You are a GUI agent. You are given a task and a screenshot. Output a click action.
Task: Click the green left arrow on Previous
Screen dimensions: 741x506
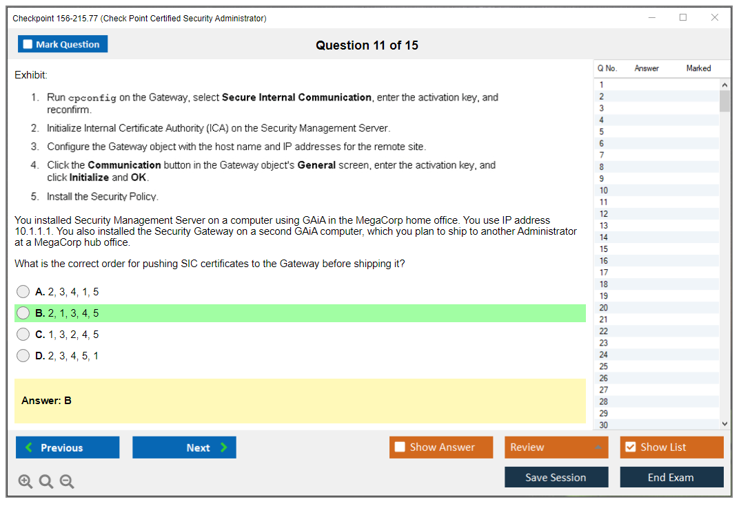click(x=28, y=447)
